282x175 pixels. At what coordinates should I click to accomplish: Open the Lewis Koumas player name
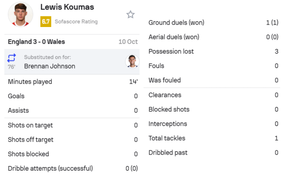[x=67, y=7]
